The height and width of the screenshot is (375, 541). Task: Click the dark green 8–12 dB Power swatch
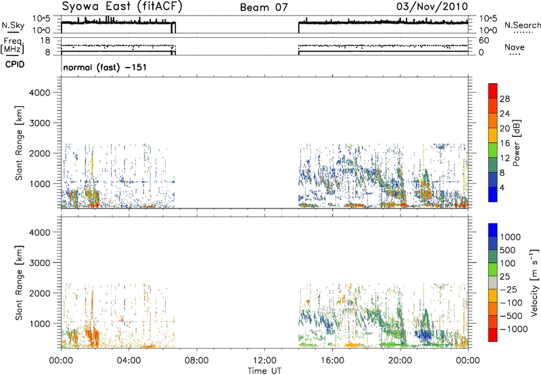[x=493, y=164]
